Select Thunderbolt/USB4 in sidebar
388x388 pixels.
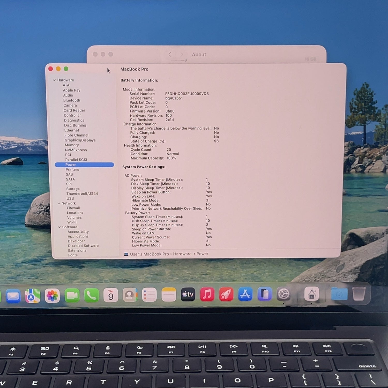(x=82, y=194)
